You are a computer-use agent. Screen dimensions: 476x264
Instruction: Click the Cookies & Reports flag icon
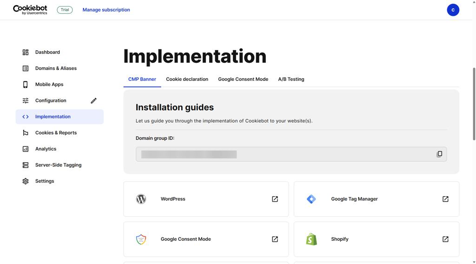click(x=26, y=132)
